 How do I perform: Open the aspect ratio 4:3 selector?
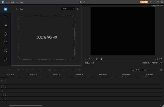click(92, 63)
